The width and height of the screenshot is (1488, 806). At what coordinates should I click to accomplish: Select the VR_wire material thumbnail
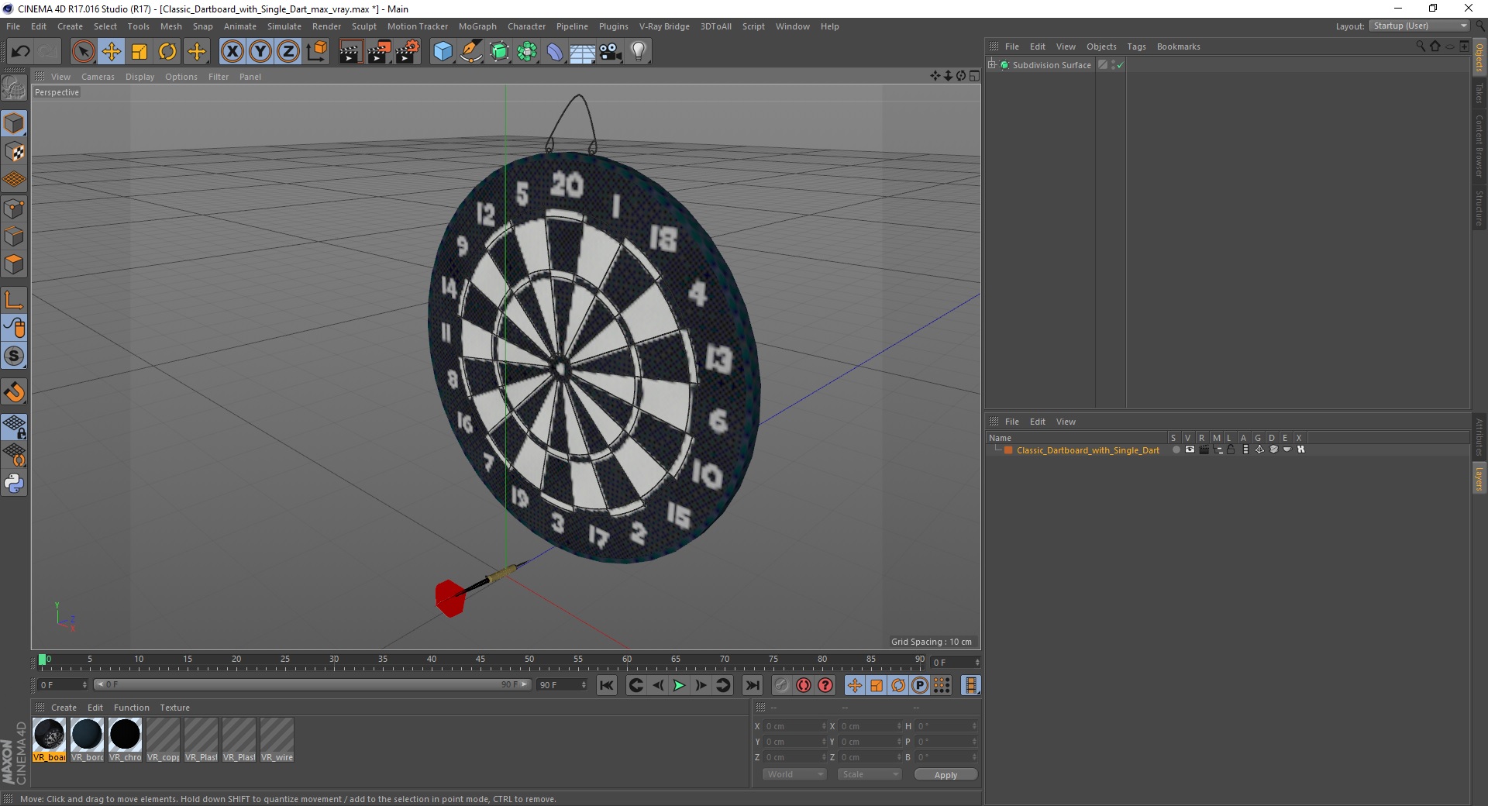point(277,740)
